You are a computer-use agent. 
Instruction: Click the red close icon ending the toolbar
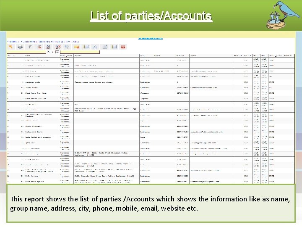point(123,47)
